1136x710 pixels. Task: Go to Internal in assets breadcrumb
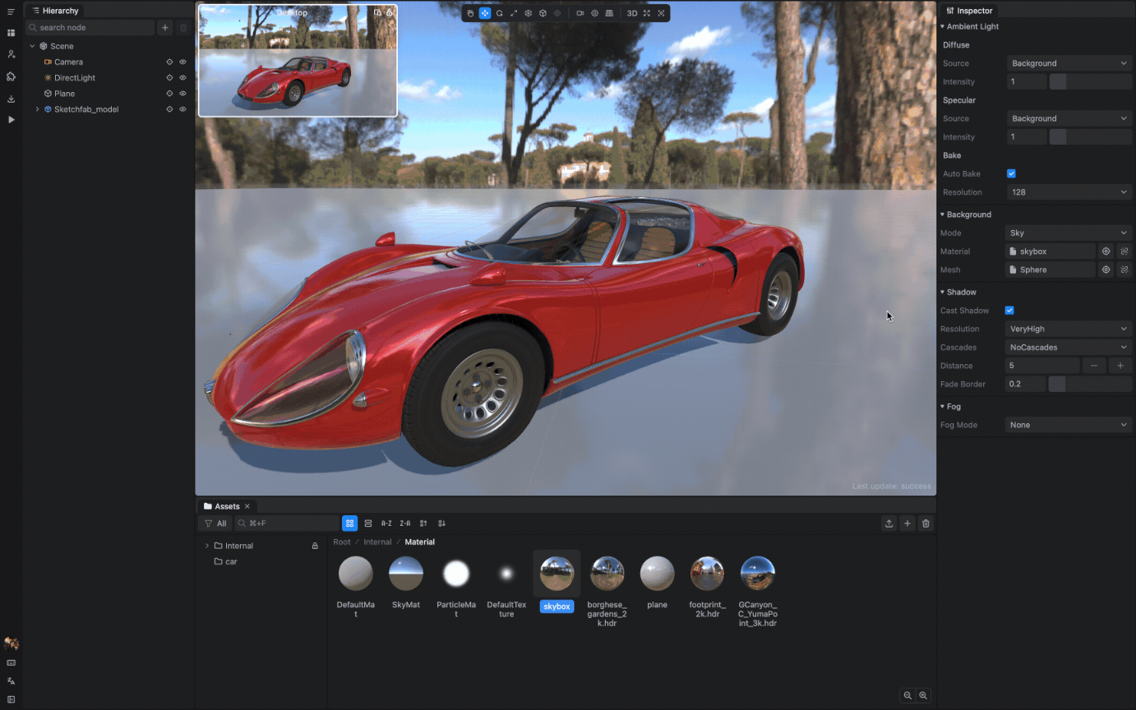click(377, 542)
